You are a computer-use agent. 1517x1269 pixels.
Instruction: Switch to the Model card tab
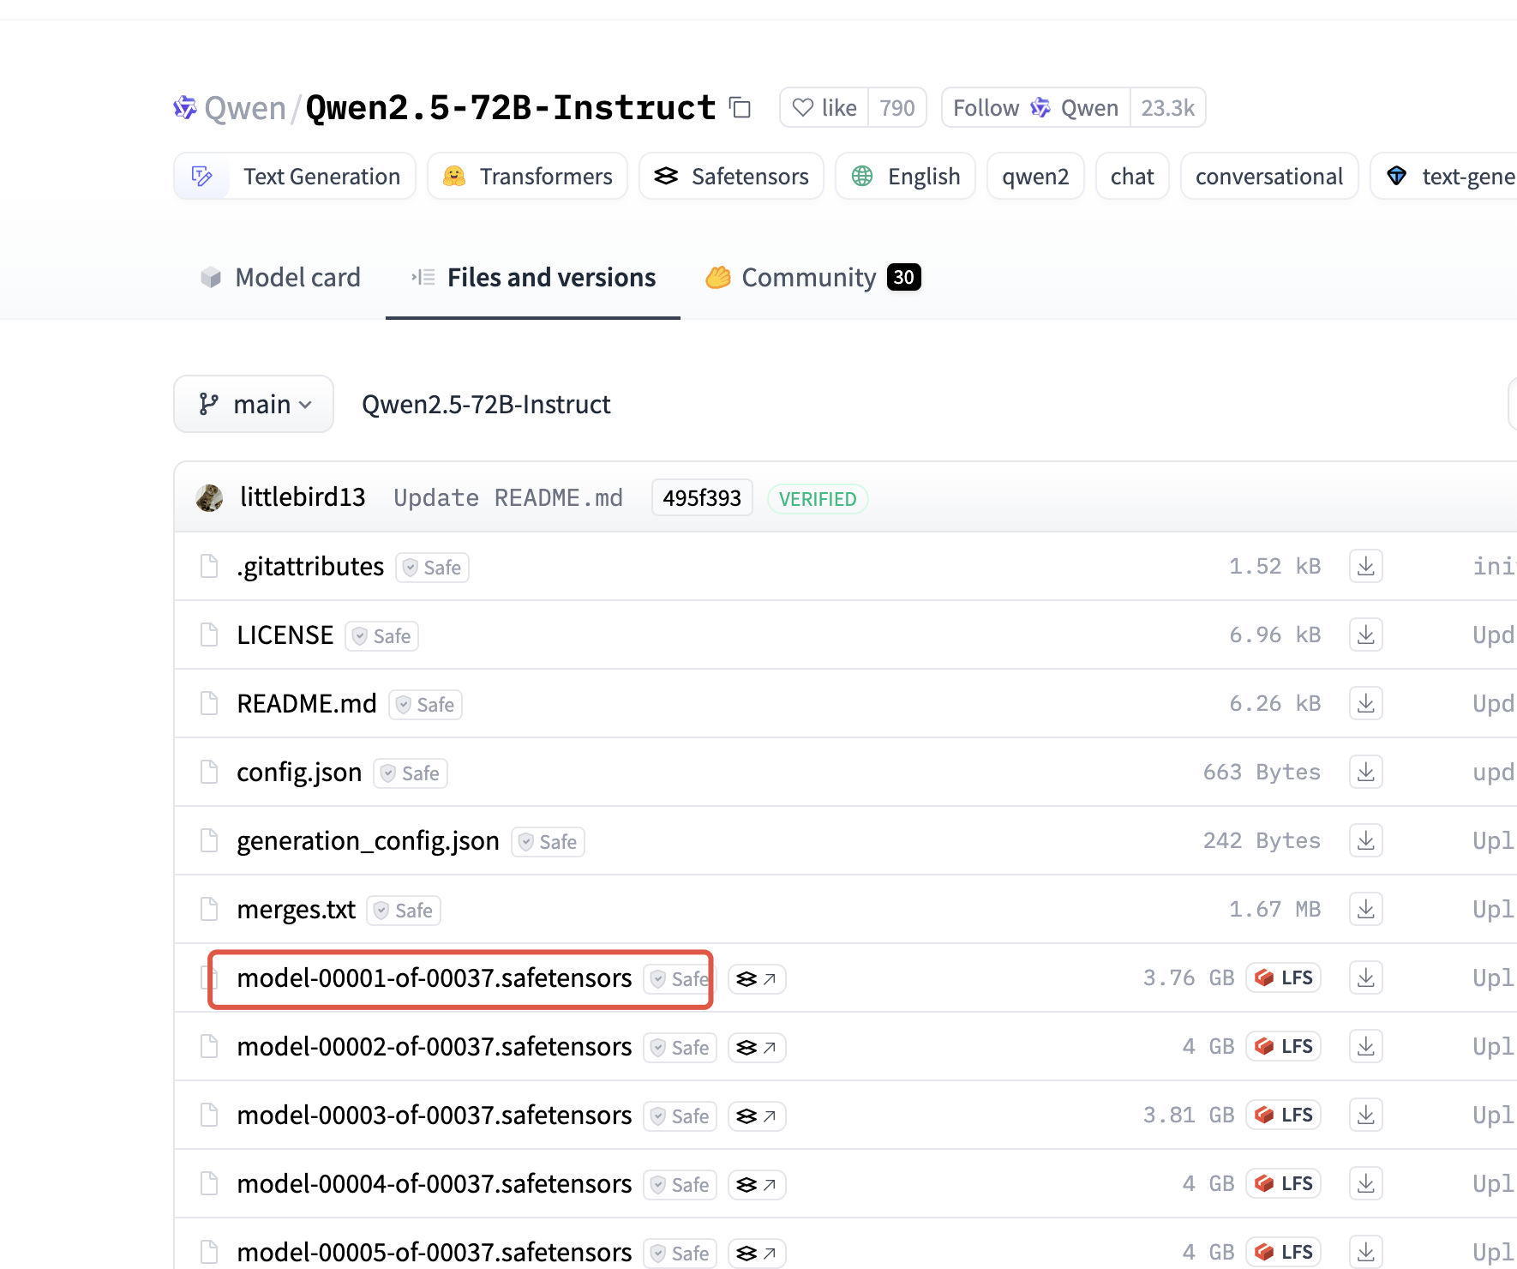pyautogui.click(x=280, y=277)
